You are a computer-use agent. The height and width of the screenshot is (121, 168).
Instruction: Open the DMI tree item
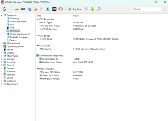pyautogui.click(x=12, y=24)
